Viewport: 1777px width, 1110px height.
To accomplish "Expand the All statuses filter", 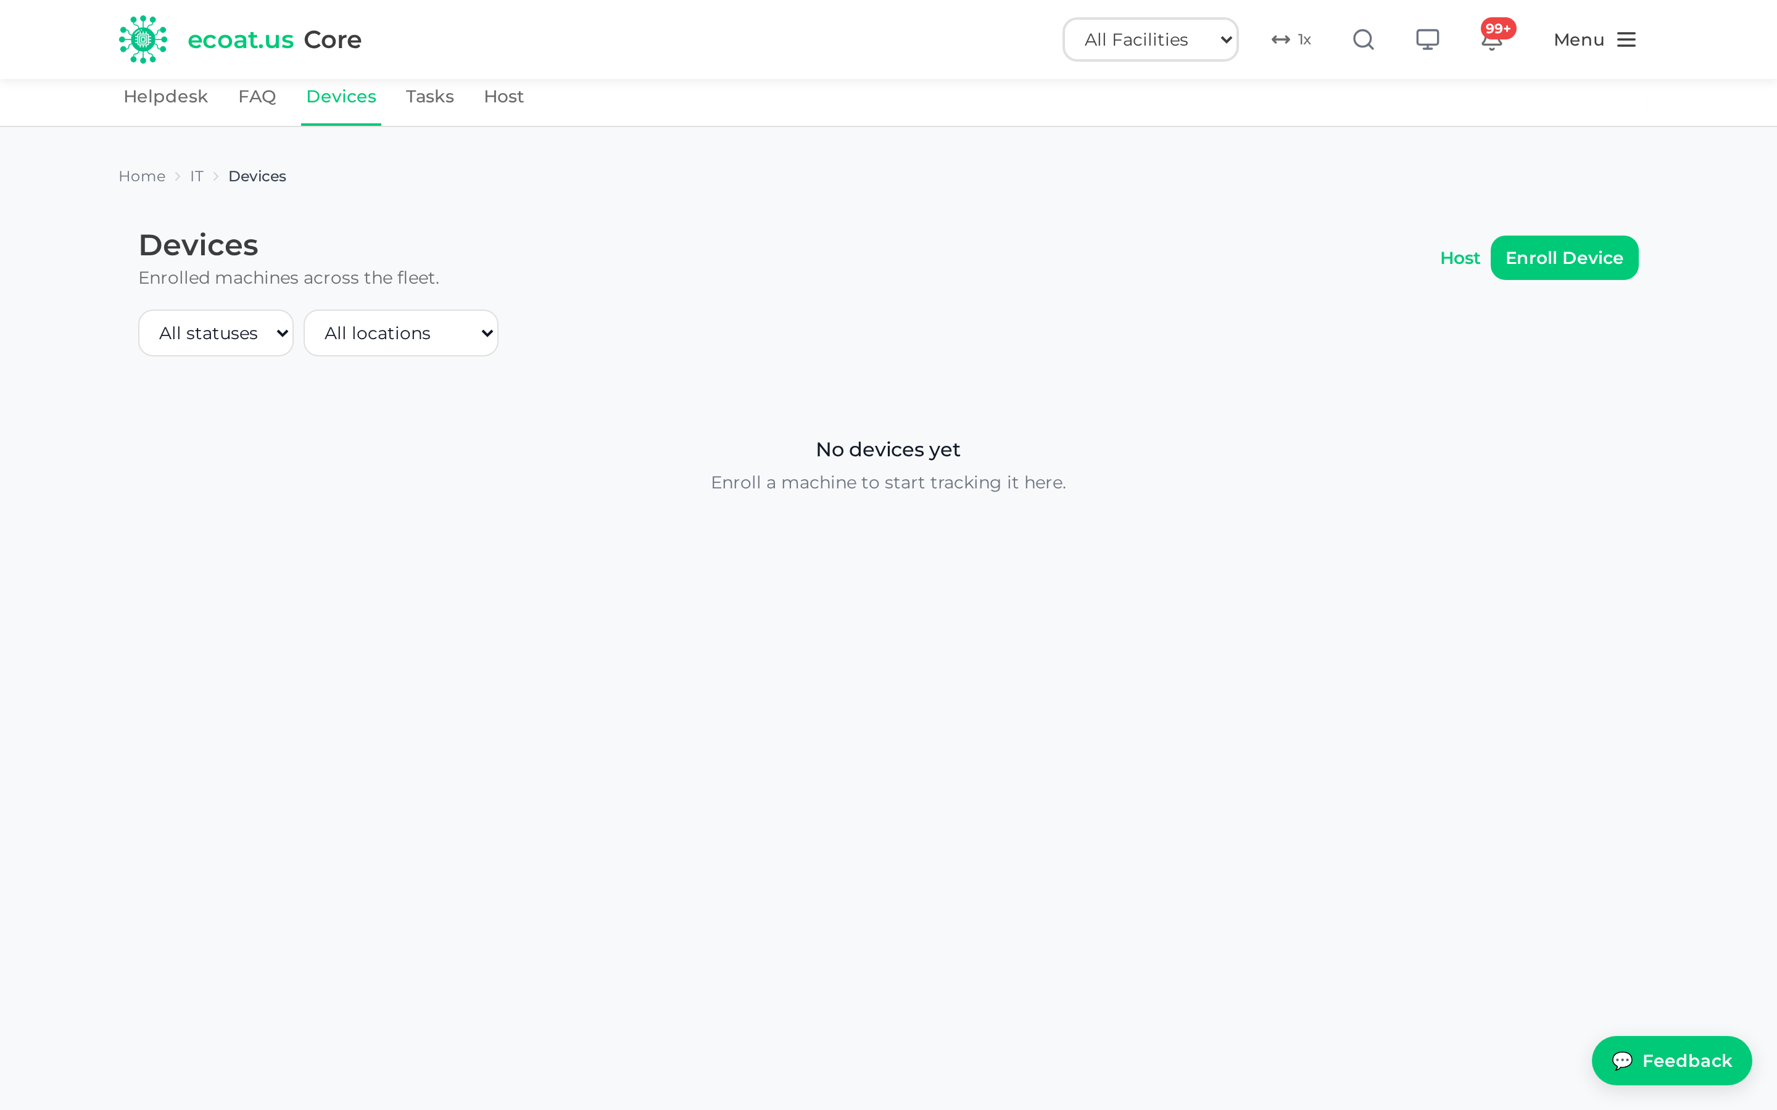I will [x=216, y=333].
